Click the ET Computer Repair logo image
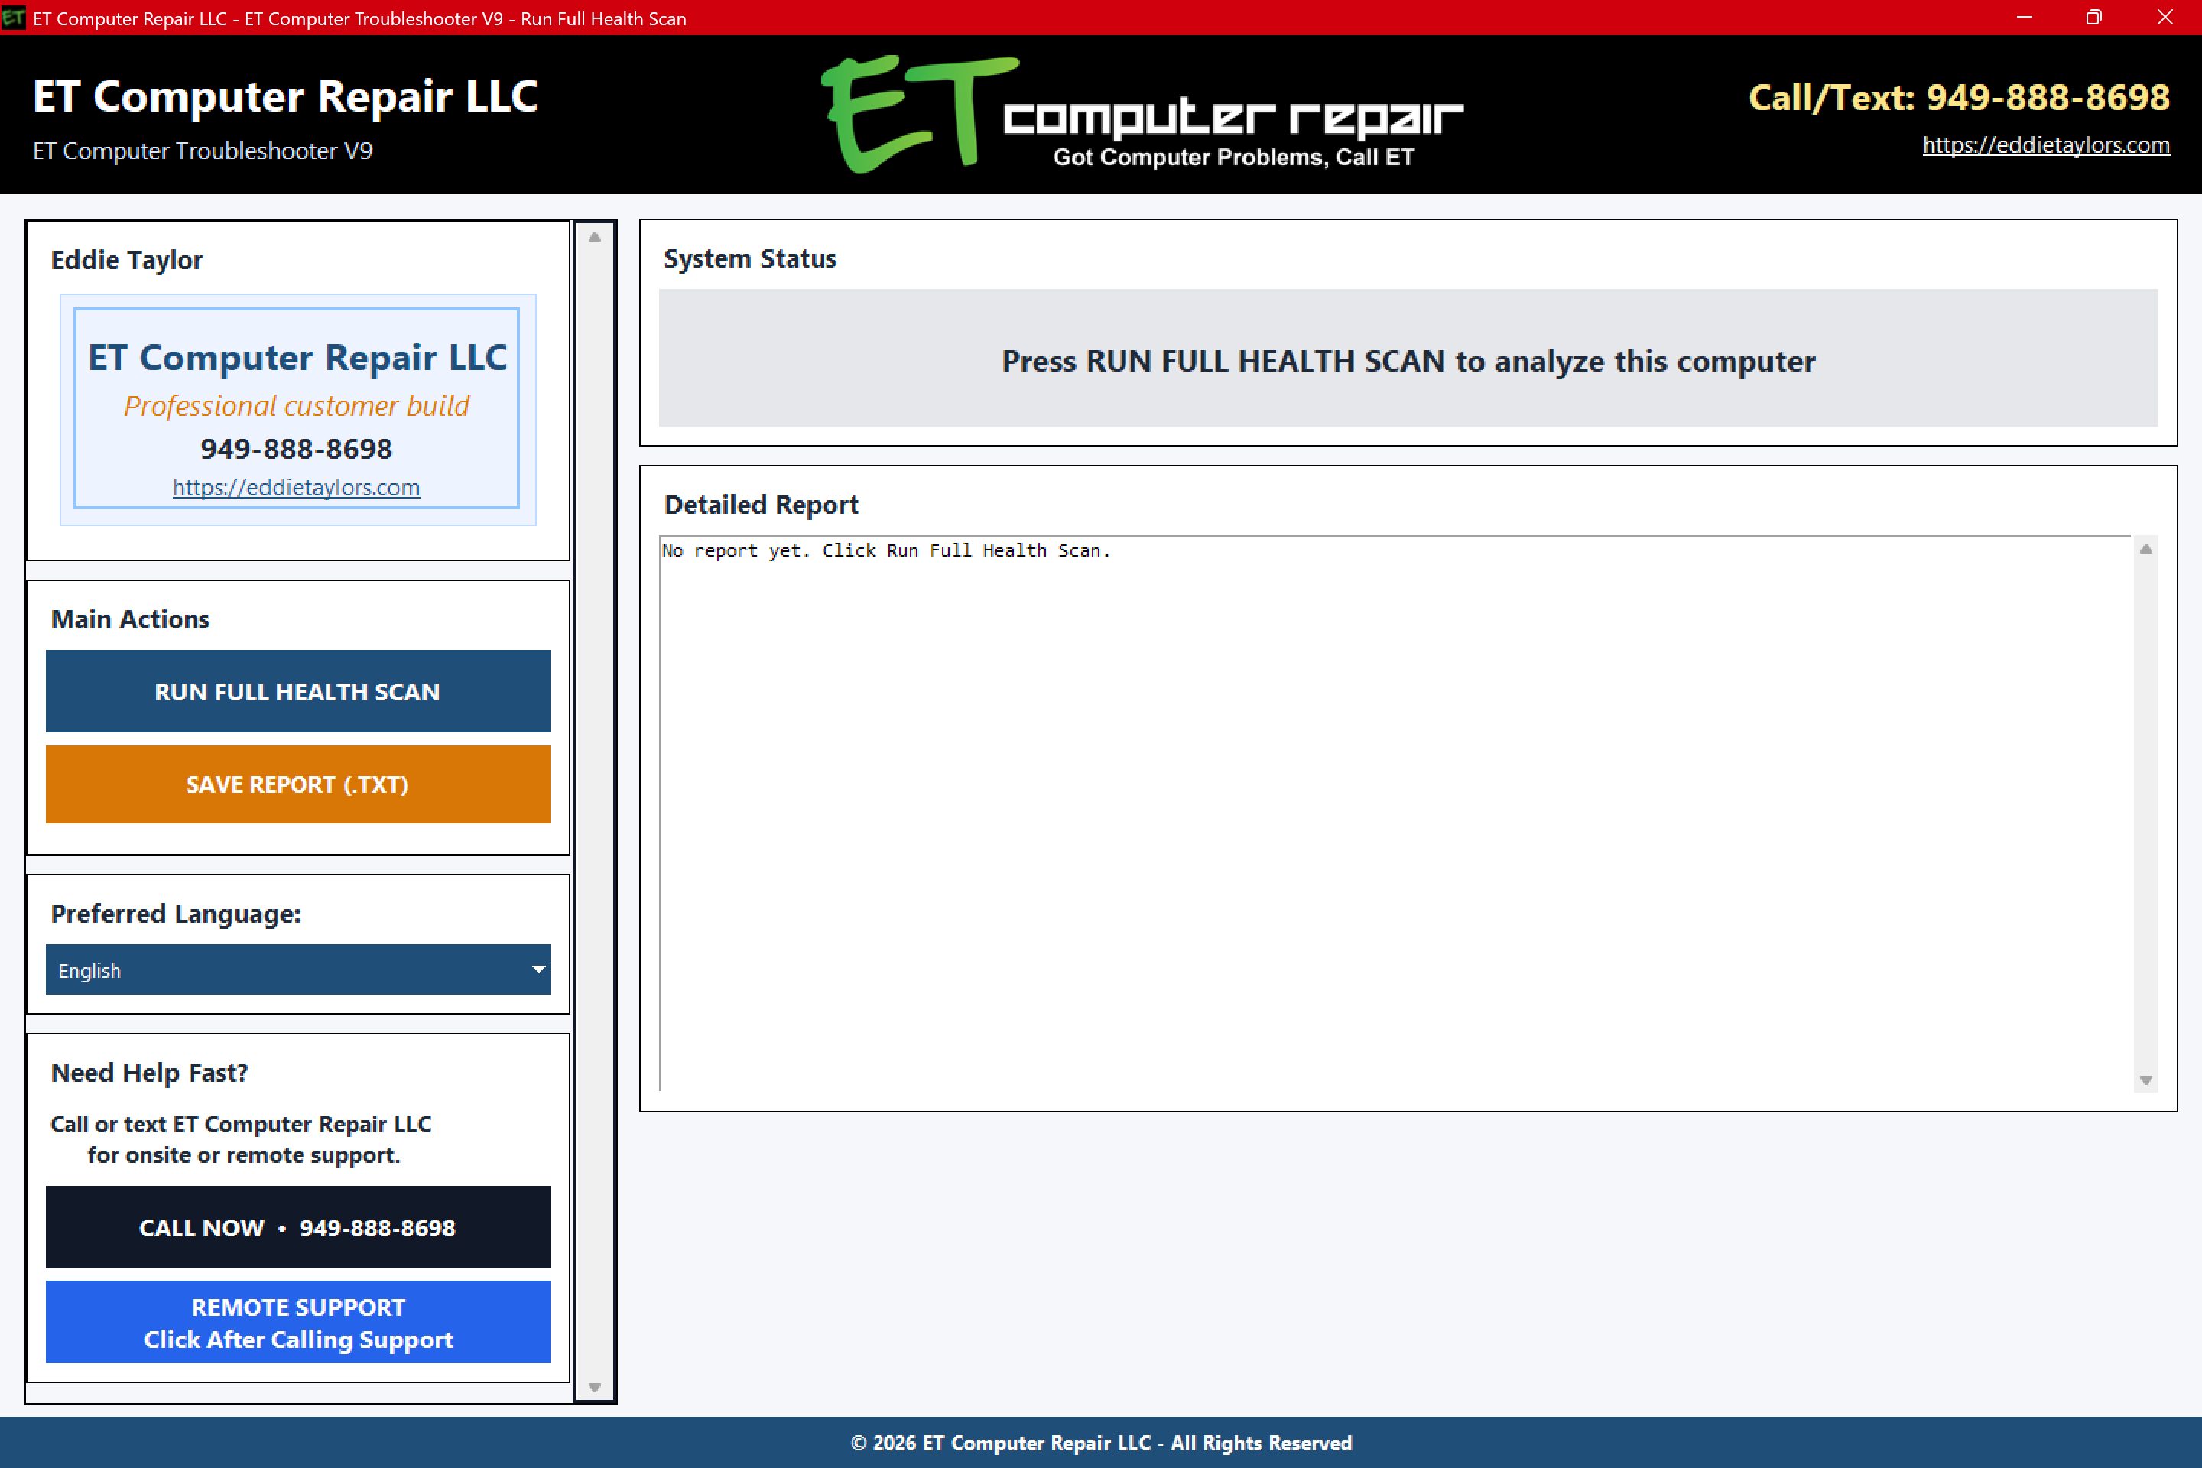 pyautogui.click(x=1142, y=114)
